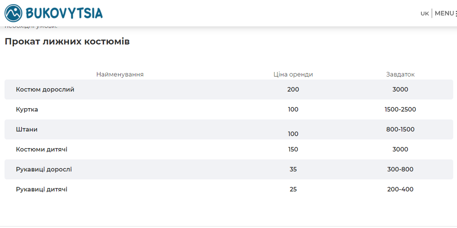Image resolution: width=457 pixels, height=228 pixels.
Task: Click the Прокат лижних костюмів heading
Action: pos(67,41)
